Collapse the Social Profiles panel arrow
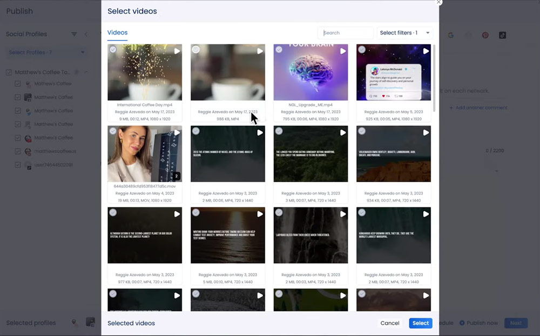Screen dimensions: 540x336 86,34
